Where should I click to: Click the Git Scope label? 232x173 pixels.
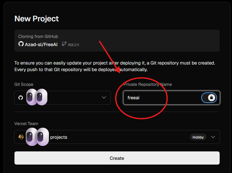(24, 85)
